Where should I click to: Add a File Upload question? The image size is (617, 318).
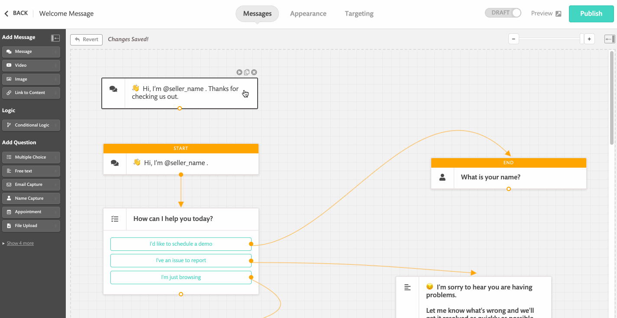pyautogui.click(x=31, y=225)
